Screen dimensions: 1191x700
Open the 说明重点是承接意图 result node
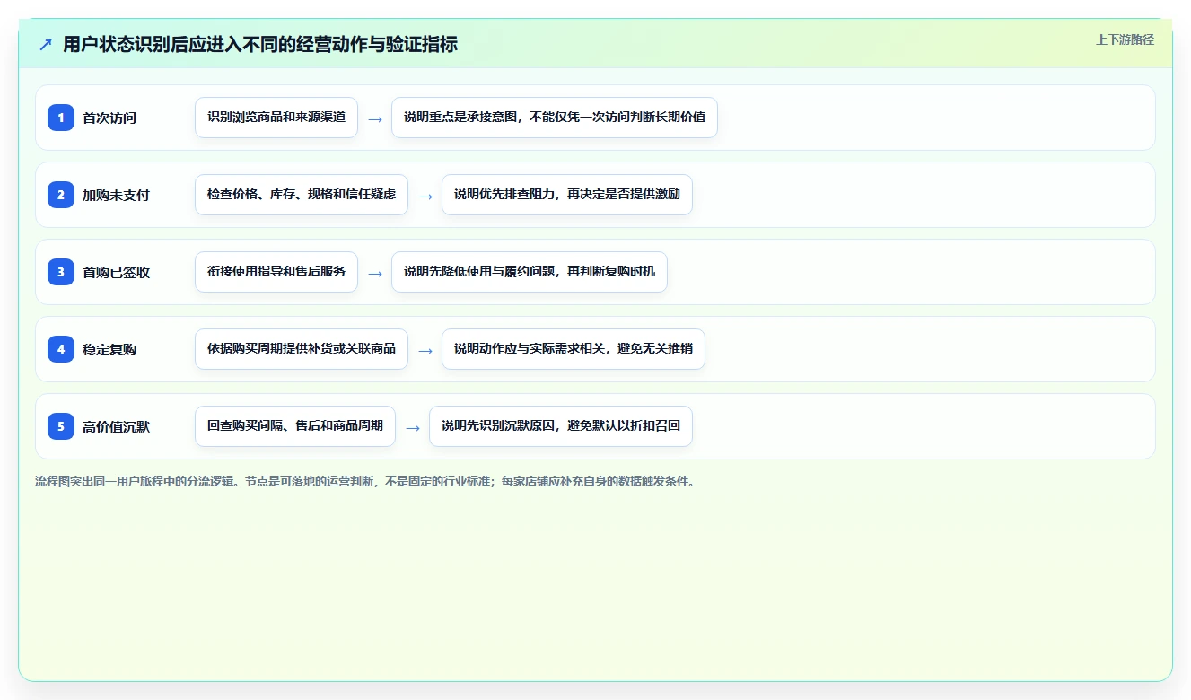click(x=555, y=118)
